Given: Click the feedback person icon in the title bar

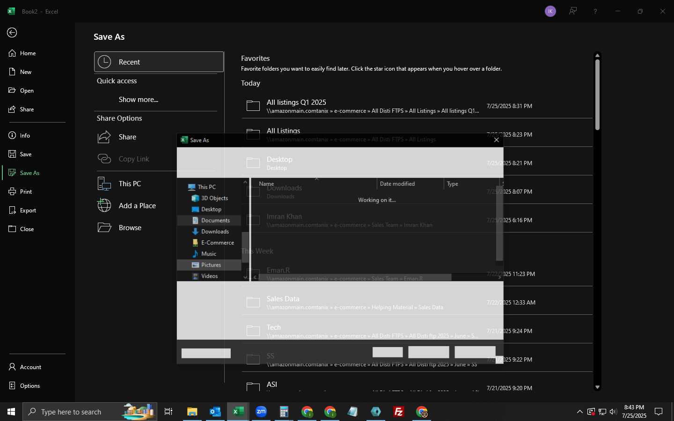Looking at the screenshot, I should 573,11.
